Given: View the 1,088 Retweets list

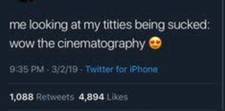Looking at the screenshot, I should (x=42, y=97).
